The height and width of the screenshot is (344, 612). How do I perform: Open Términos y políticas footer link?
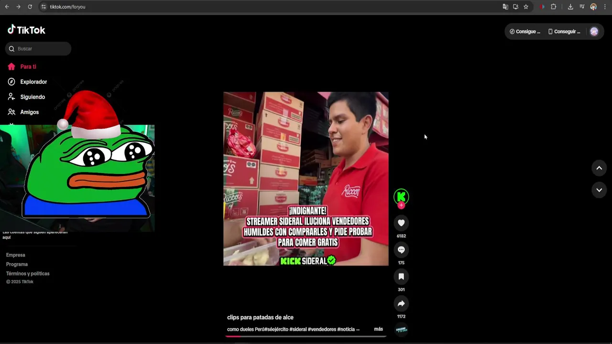click(28, 274)
